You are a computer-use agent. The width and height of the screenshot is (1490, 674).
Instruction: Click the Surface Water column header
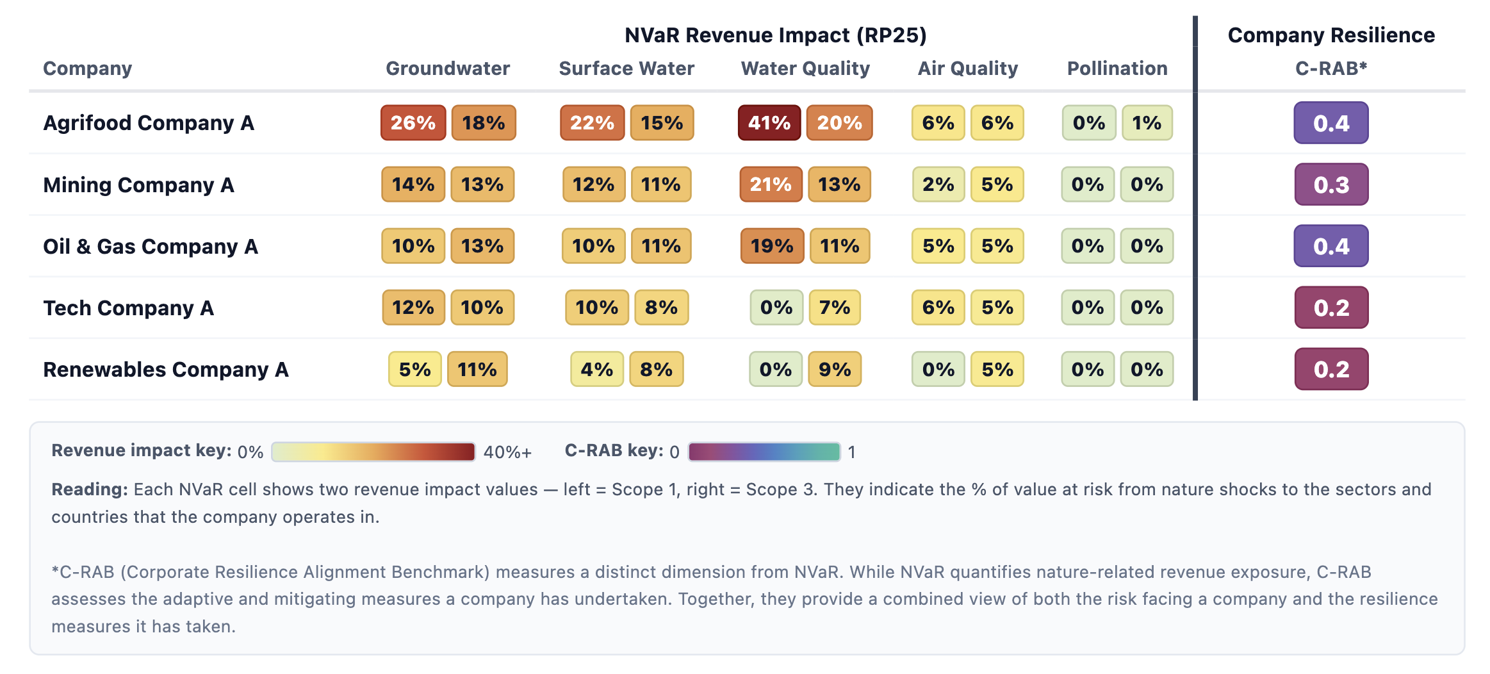pos(626,69)
